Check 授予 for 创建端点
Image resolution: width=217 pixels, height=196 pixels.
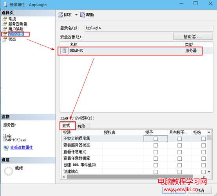pos(156,172)
